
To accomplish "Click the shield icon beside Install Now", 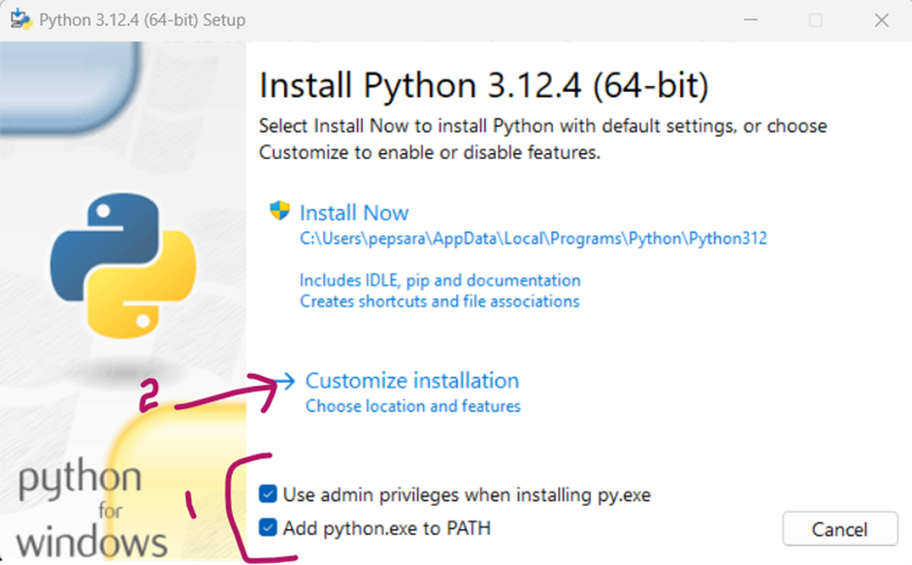I will click(280, 211).
